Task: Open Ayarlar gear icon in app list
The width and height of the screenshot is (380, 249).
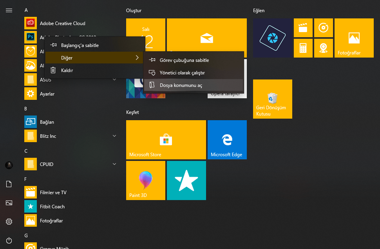Action: [31, 94]
